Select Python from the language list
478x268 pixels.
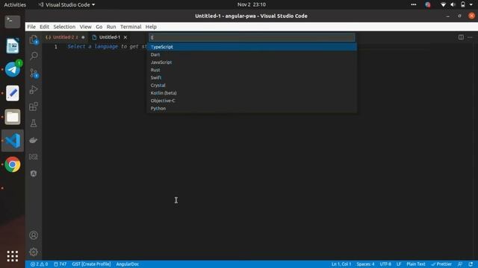[x=252, y=108]
